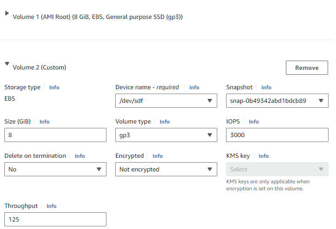Click the EBS storage type value

[10, 99]
